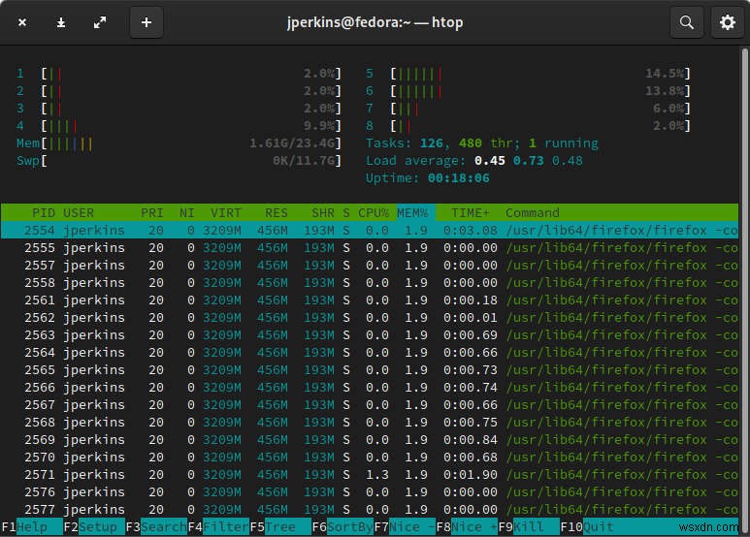Click CPU 5 meter showing 14.5%
750x537 pixels.
tap(528, 74)
